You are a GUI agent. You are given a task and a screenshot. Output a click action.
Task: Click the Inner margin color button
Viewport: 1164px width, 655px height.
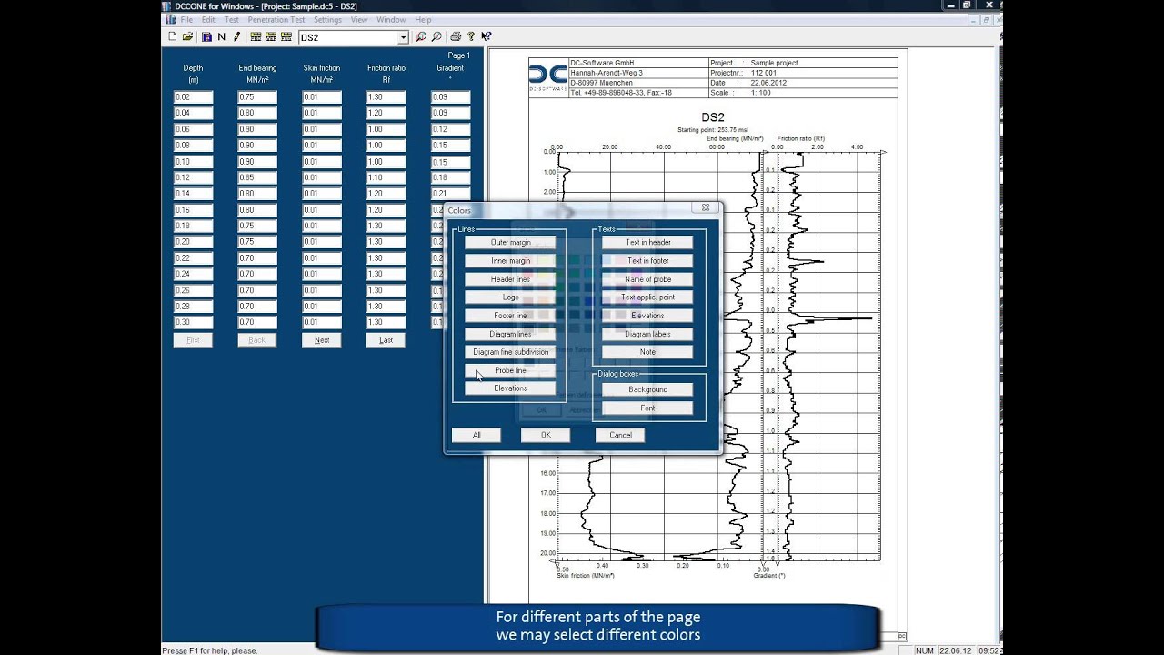pos(510,261)
